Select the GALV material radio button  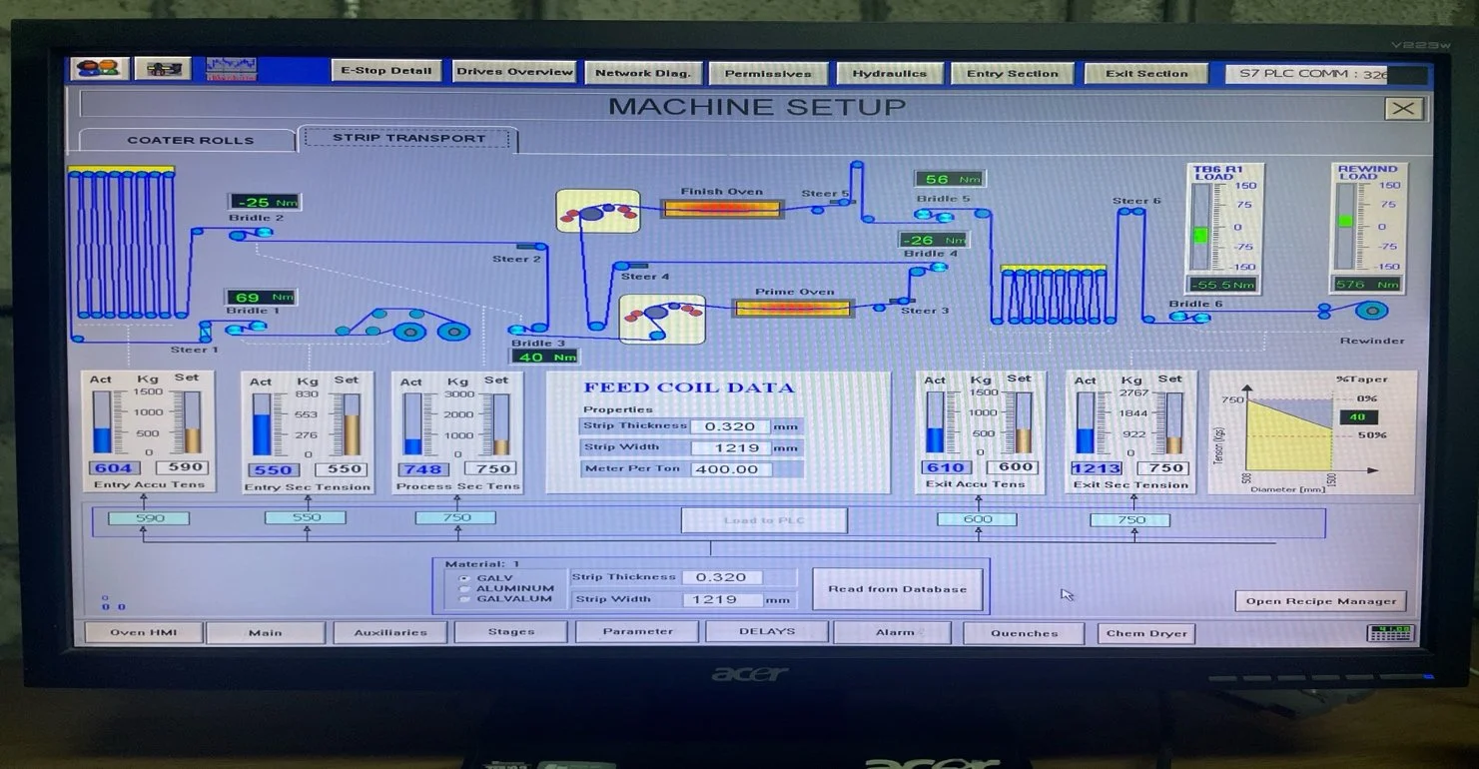(464, 578)
